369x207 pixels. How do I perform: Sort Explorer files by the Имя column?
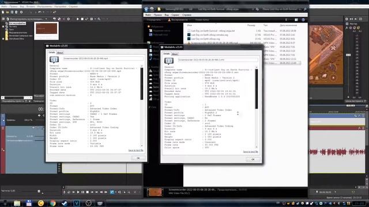click(x=190, y=25)
